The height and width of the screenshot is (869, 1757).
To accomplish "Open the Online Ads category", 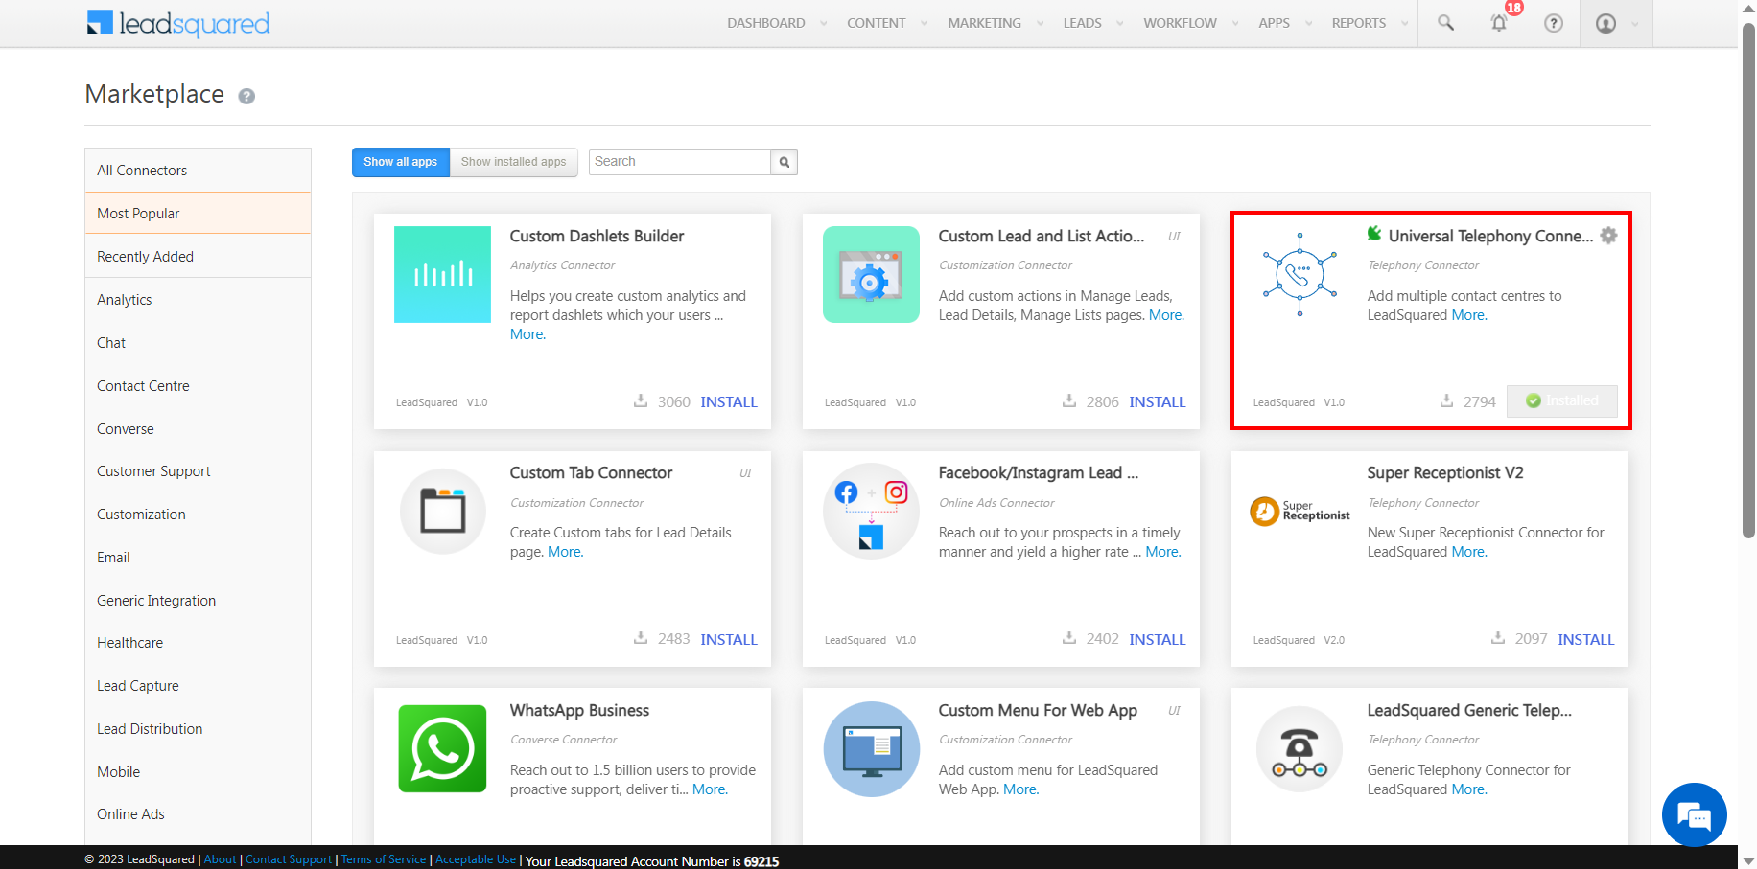I will click(198, 814).
